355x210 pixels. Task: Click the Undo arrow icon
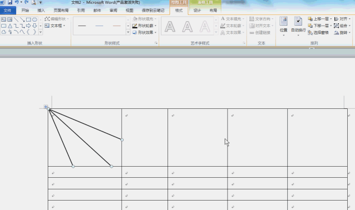tap(17, 2)
